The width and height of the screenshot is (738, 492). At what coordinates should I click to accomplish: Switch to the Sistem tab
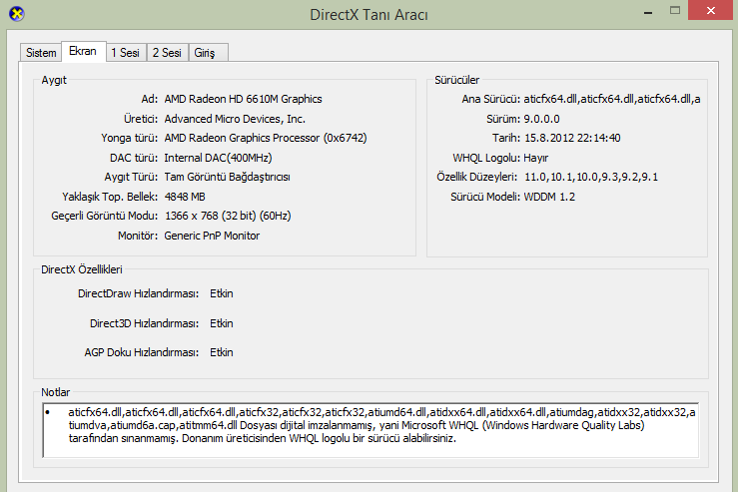(x=41, y=53)
